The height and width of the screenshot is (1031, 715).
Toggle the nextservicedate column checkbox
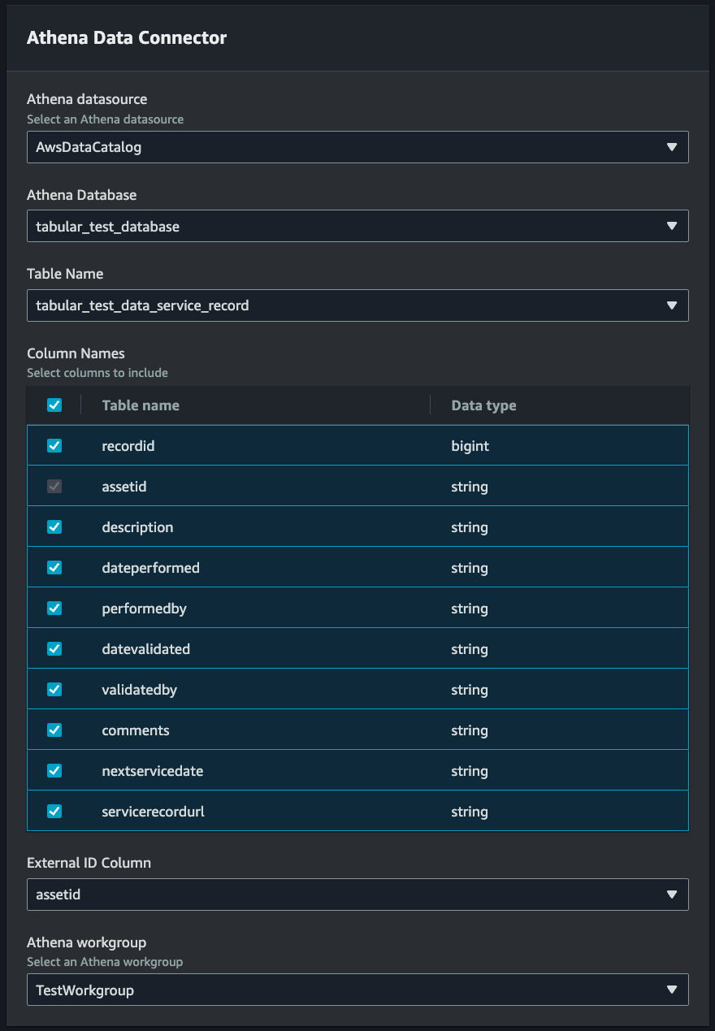pos(54,770)
